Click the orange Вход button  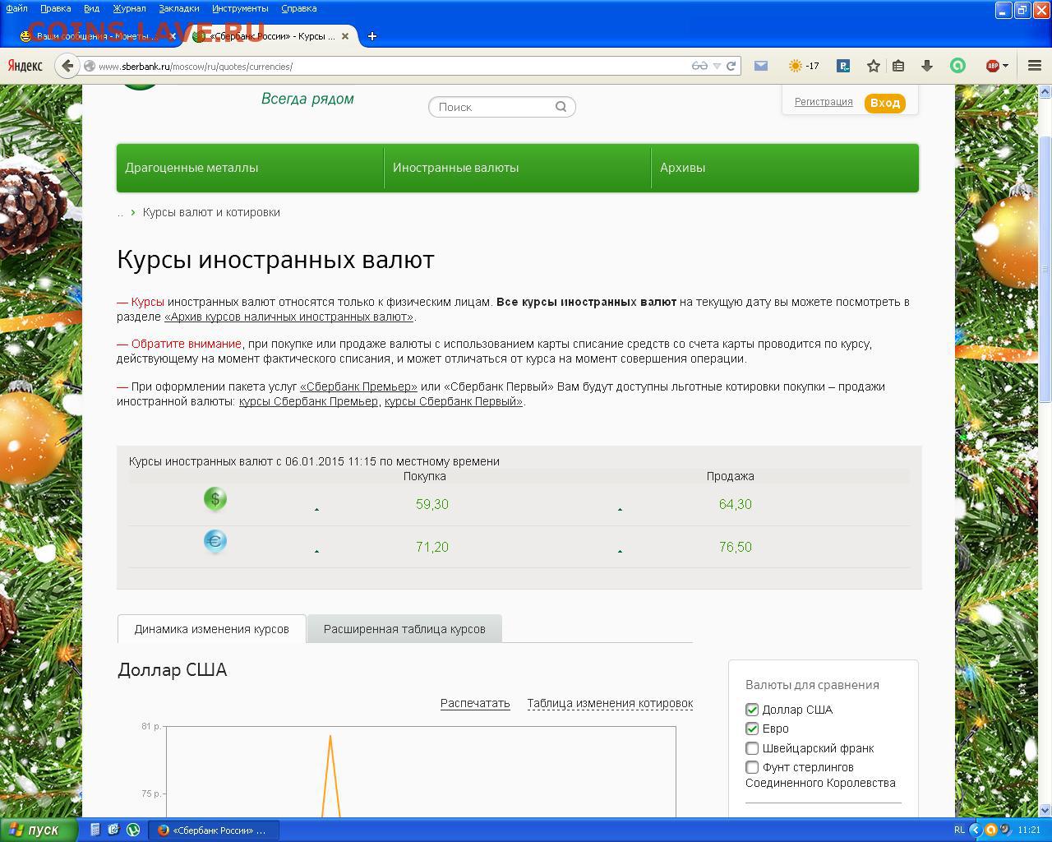click(884, 103)
